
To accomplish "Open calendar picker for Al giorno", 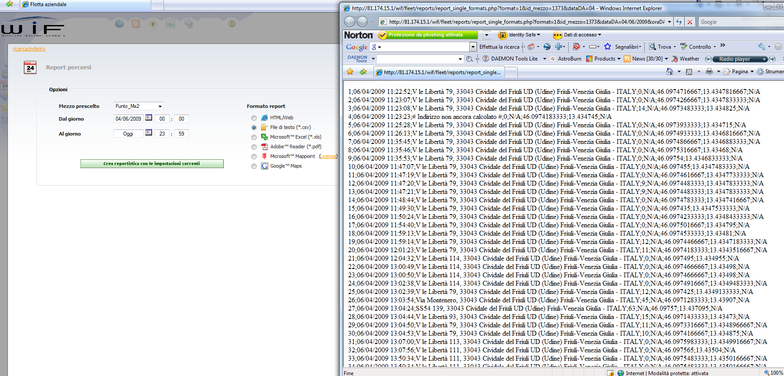I will 149,132.
